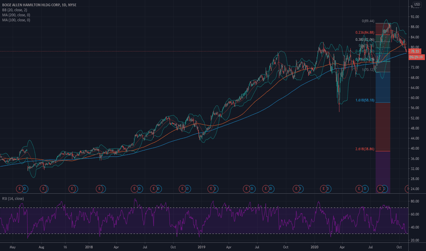Select the May 2020 earnings E marker
Viewport: 426px width, 251px height.
(x=359, y=188)
